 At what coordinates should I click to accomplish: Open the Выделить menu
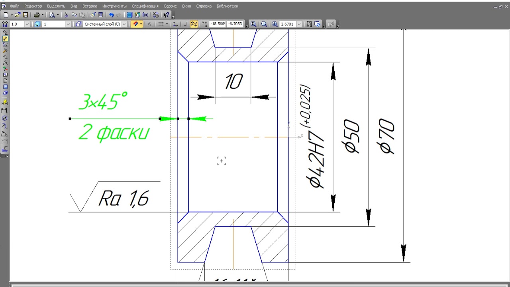click(56, 6)
